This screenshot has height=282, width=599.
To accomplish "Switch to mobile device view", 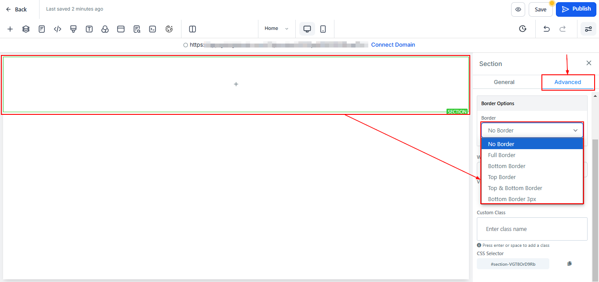I will 323,29.
